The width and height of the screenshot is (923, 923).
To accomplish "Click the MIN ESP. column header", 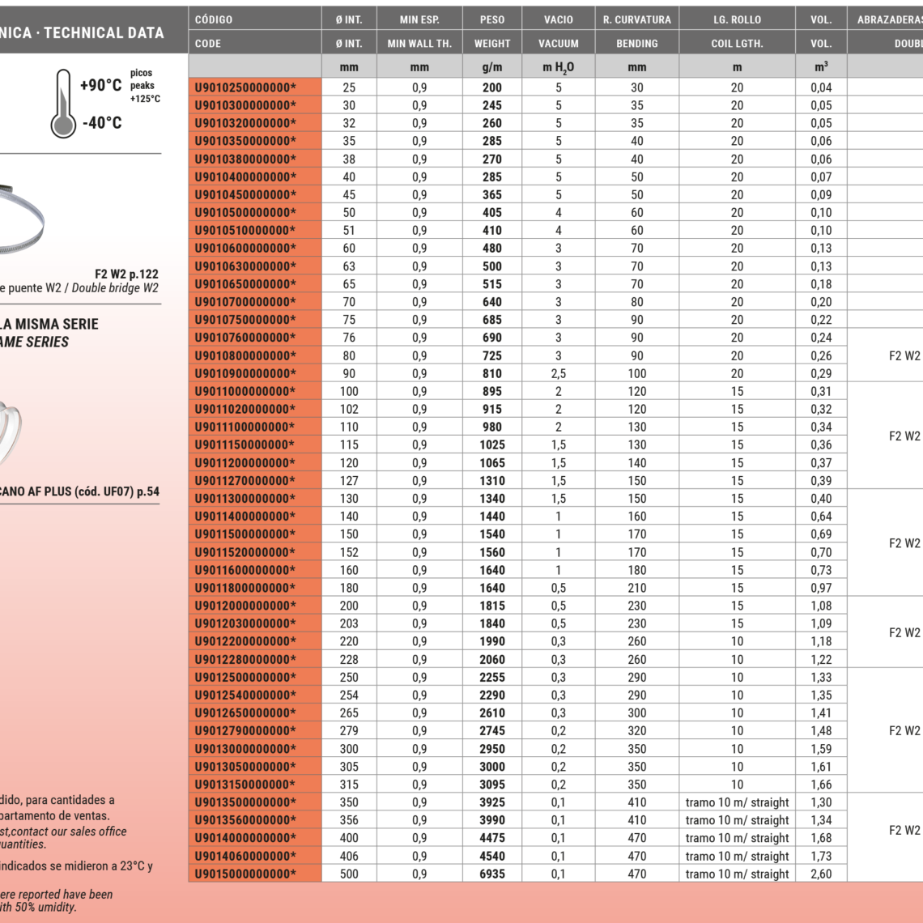I will (x=419, y=19).
